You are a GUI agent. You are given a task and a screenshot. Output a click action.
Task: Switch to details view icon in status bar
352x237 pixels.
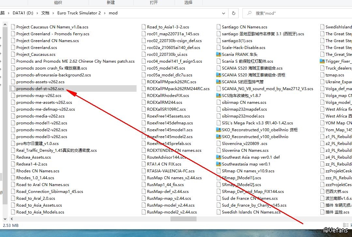pyautogui.click(x=346, y=225)
